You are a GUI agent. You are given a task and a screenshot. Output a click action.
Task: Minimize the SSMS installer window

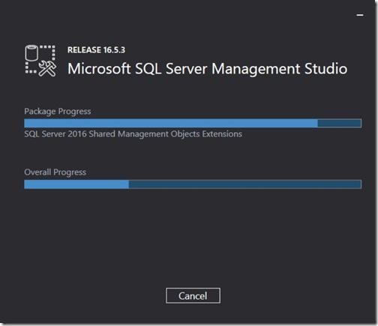click(360, 15)
